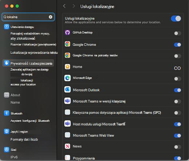189x161 pixels.
Task: Disable location for Microsoft Teams Web View
Action: click(178, 136)
